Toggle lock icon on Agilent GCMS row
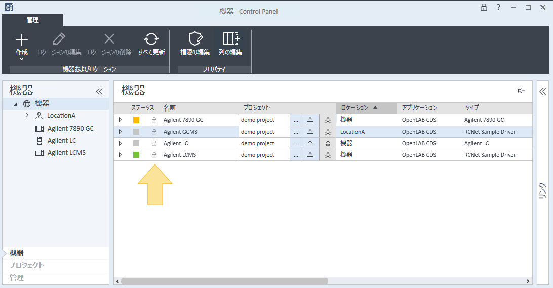This screenshot has width=553, height=288. pyautogui.click(x=154, y=132)
